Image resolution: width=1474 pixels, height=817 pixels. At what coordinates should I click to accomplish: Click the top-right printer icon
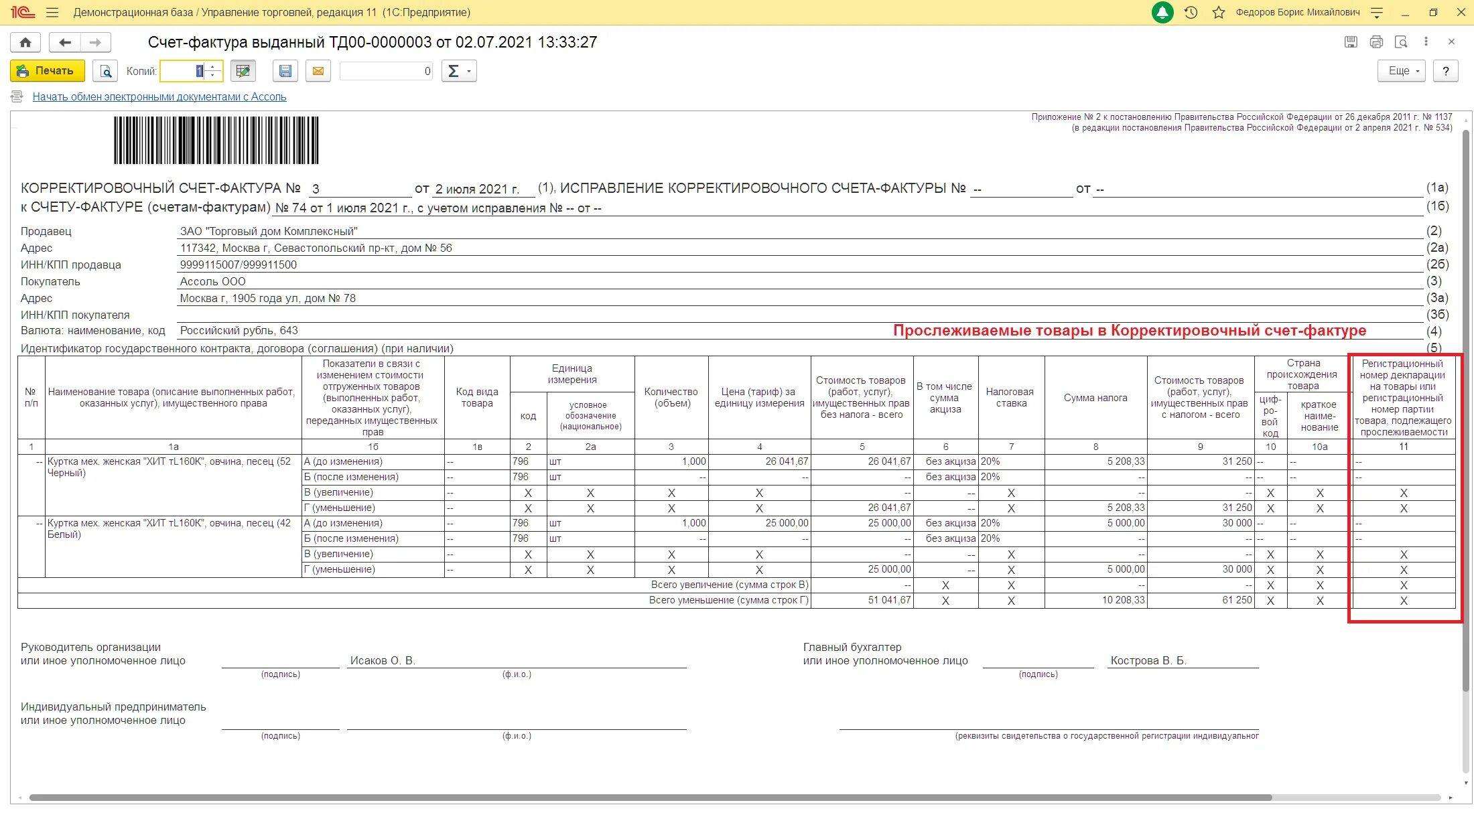point(1376,42)
